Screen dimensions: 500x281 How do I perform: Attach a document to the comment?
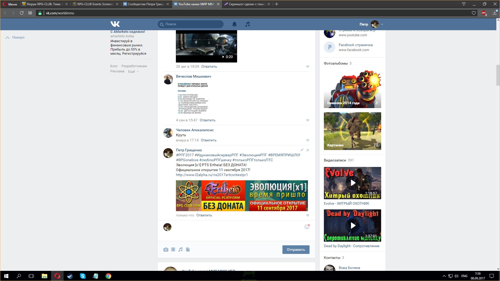click(x=188, y=249)
